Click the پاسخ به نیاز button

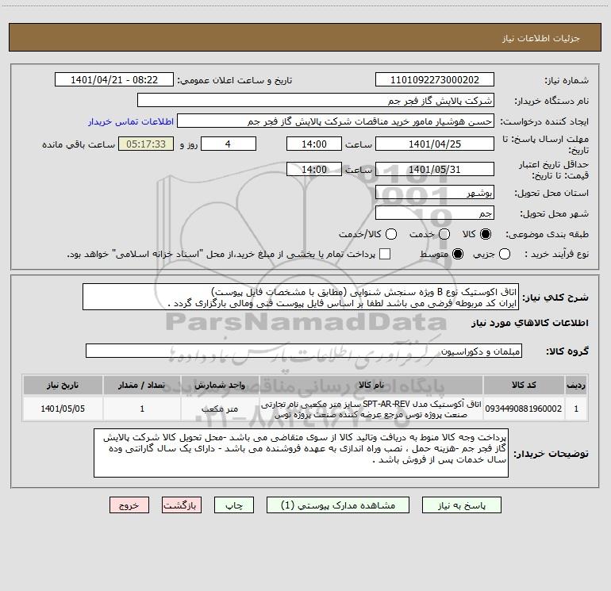pos(462,505)
